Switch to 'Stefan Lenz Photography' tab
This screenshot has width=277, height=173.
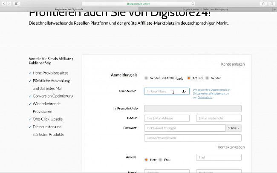(x=205, y=9)
